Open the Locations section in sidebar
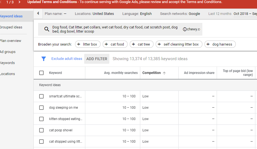This screenshot has height=149, width=257. click(x=7, y=74)
